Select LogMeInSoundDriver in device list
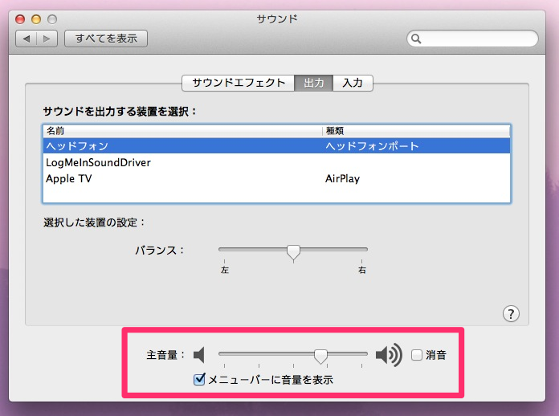 click(276, 162)
